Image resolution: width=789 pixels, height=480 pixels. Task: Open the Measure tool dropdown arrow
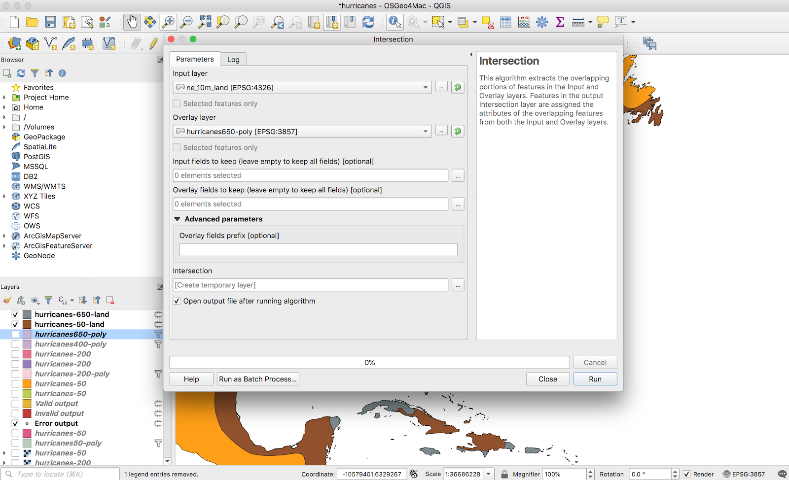point(590,22)
